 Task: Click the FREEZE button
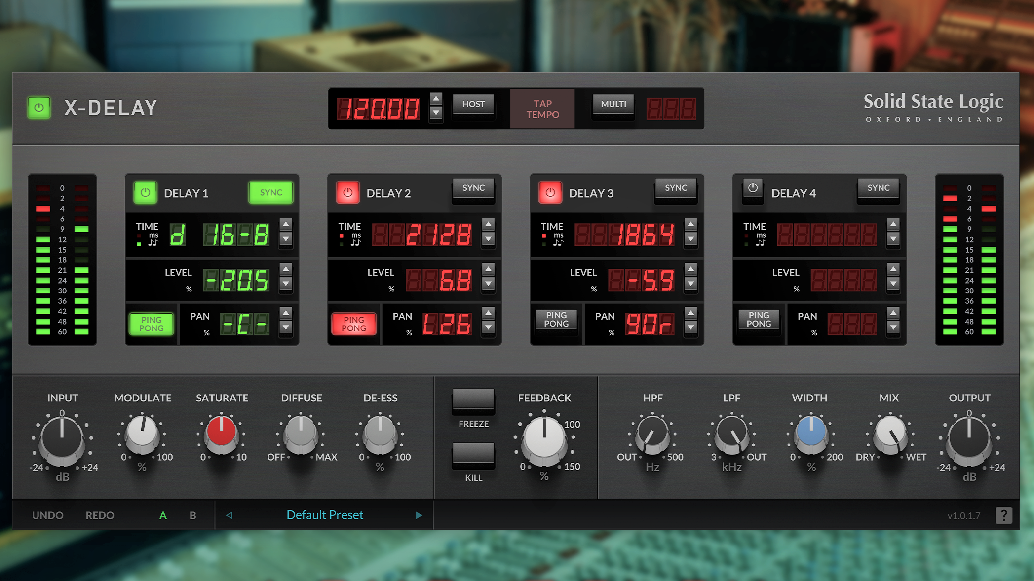click(473, 399)
